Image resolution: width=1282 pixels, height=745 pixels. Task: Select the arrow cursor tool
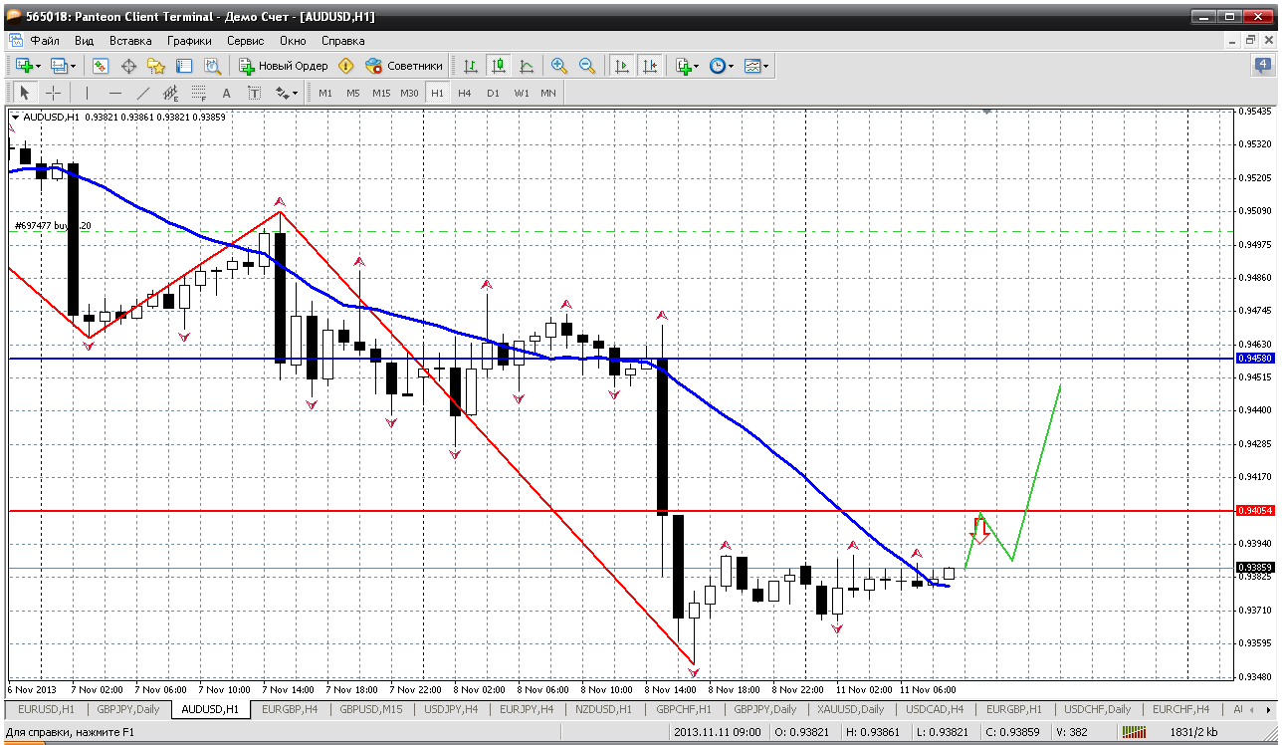coord(25,93)
